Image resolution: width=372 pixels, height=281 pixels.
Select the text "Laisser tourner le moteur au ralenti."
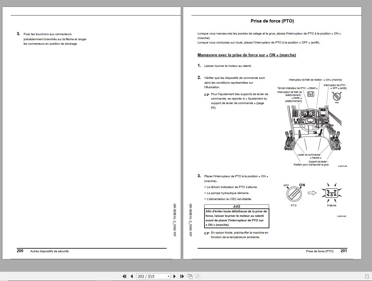228,66
